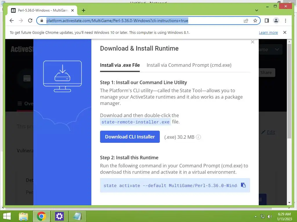Viewport: 297px width, 222px height.
Task: Click the ActiveState logo behind the dialog
Action: pyautogui.click(x=22, y=49)
